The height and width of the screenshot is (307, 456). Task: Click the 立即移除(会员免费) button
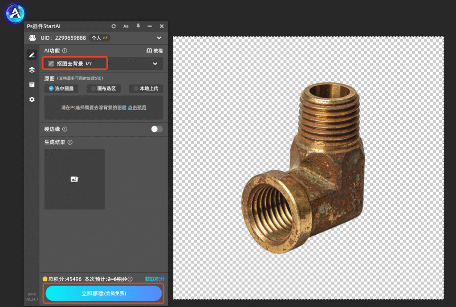103,293
